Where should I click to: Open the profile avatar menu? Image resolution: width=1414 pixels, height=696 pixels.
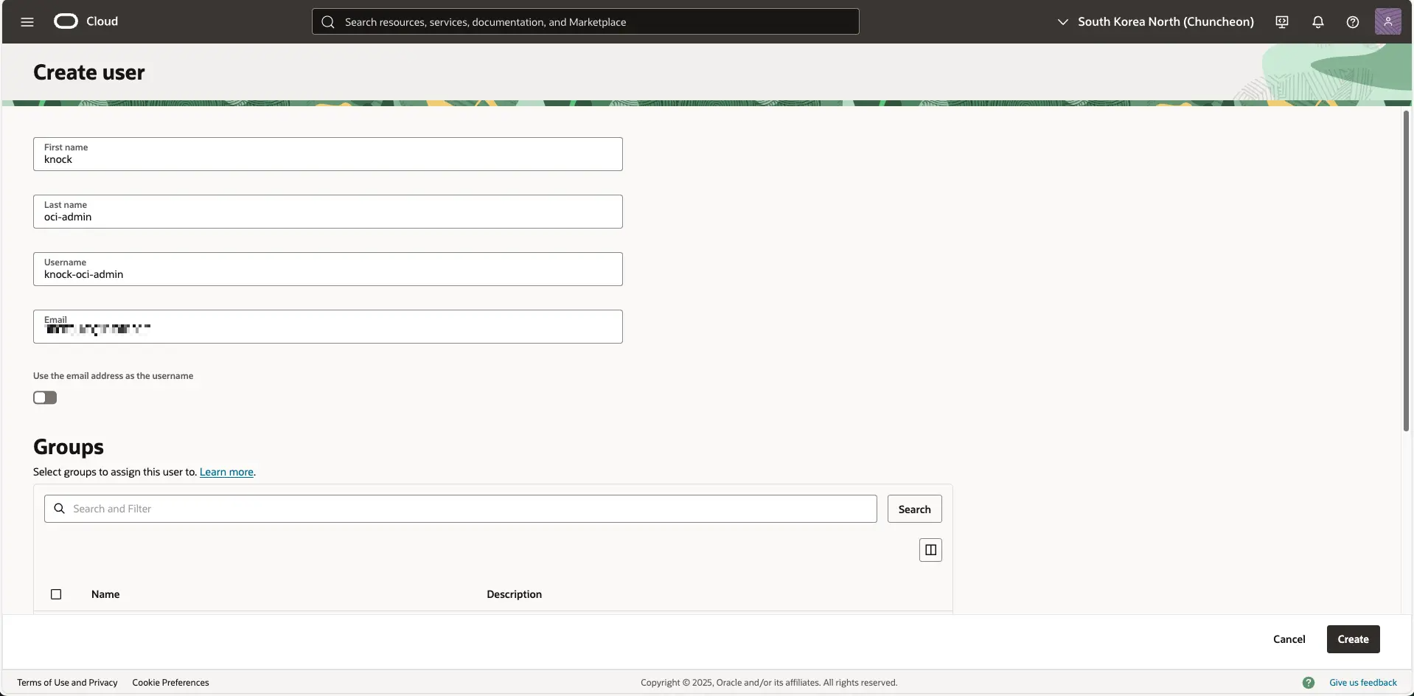tap(1389, 21)
